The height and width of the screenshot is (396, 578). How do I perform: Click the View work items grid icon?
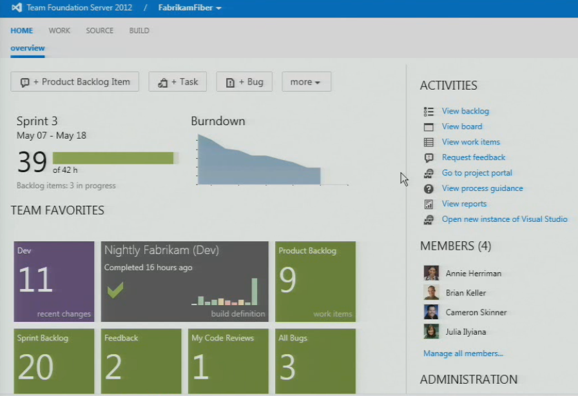tap(429, 142)
